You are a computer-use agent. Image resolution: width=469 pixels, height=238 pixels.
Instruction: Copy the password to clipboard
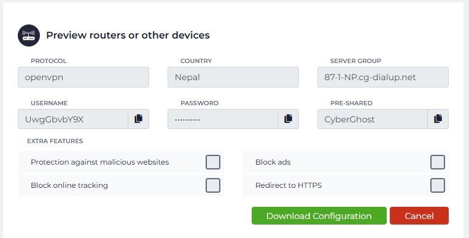pyautogui.click(x=288, y=119)
